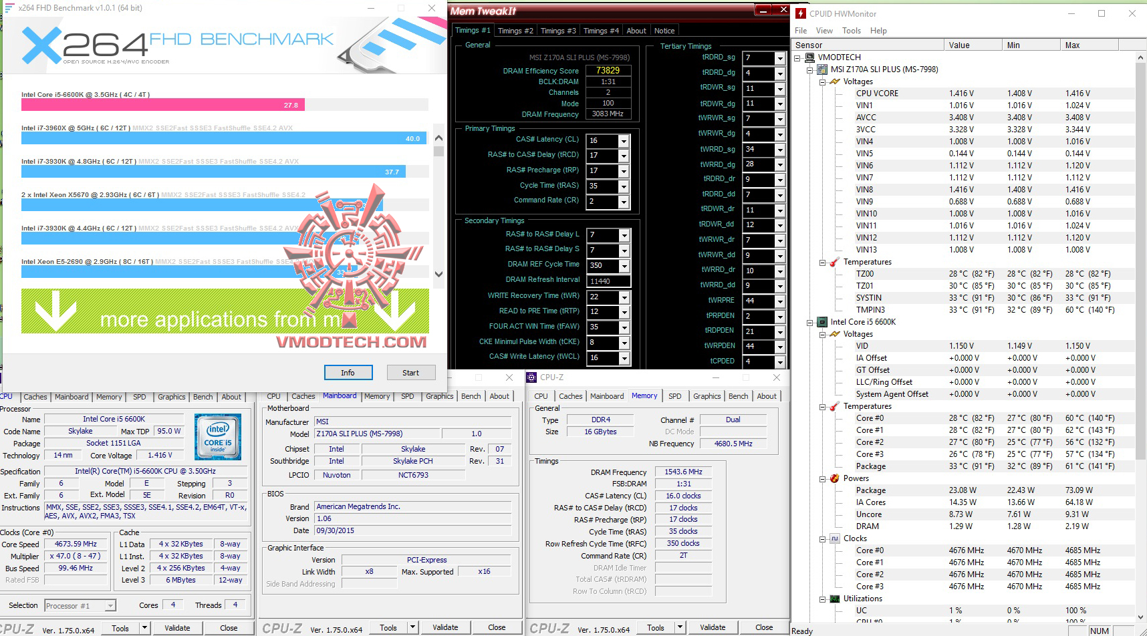This screenshot has width=1147, height=636.
Task: Open the File menu in HWMonitor
Action: point(801,31)
